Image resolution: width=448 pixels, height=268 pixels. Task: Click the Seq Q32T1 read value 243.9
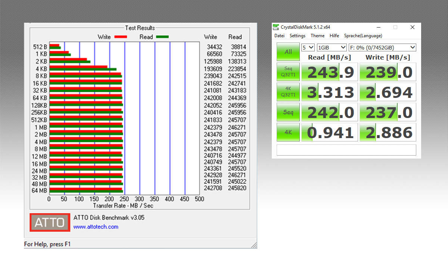tap(330, 72)
